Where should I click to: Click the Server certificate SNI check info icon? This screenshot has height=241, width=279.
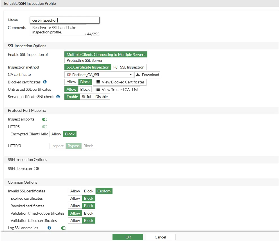[x=58, y=97]
